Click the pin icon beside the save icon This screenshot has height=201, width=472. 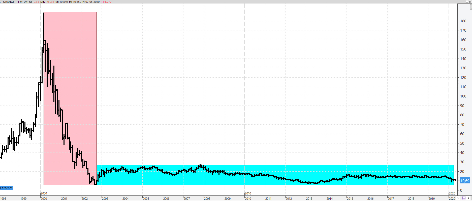point(468,198)
